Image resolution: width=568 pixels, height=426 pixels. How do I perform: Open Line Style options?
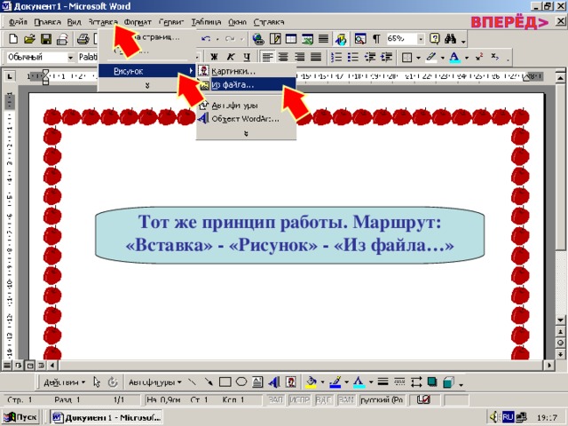coord(383,382)
